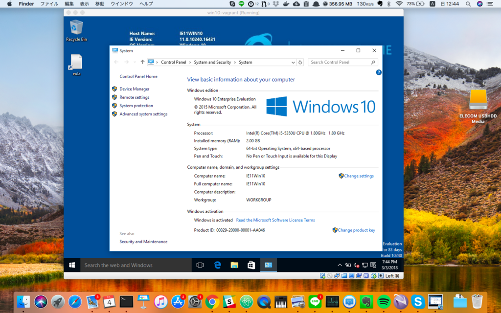Screen dimensions: 501x313
Task: Open the Windows Store taskbar icon
Action: point(251,265)
